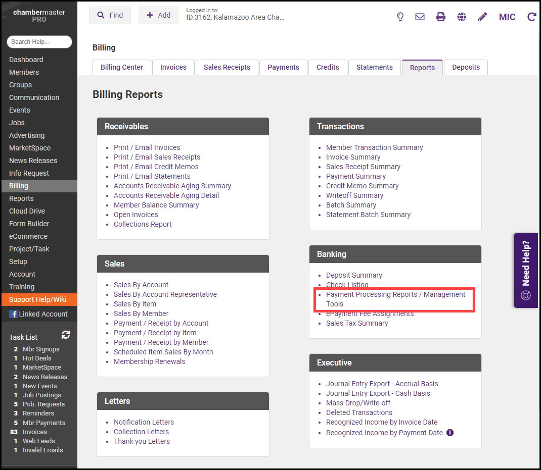Click the printer icon in header

pos(441,17)
